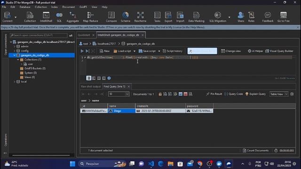301x169 pixels.
Task: Open the SQL Migration dropdown arrow
Action: [229, 17]
